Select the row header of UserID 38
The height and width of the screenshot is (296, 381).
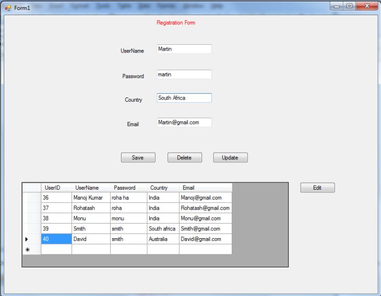(x=32, y=218)
